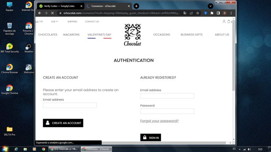Open the SHIPPING link
This screenshot has width=271, height=152.
[x=72, y=22]
